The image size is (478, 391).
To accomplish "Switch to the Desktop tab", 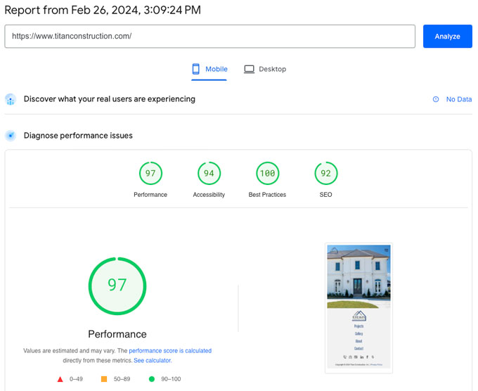I will [265, 69].
